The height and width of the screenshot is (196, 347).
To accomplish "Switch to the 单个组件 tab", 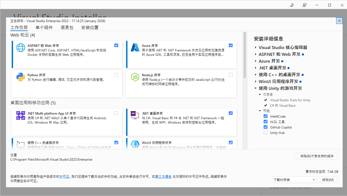I will point(44,27).
